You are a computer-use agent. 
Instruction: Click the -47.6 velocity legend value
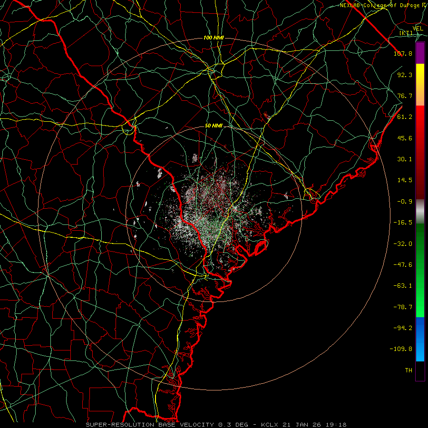[403, 265]
